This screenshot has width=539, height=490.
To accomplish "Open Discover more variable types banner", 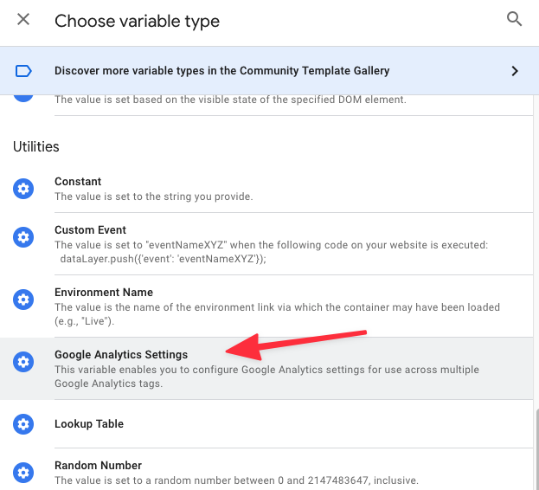I will [x=270, y=71].
